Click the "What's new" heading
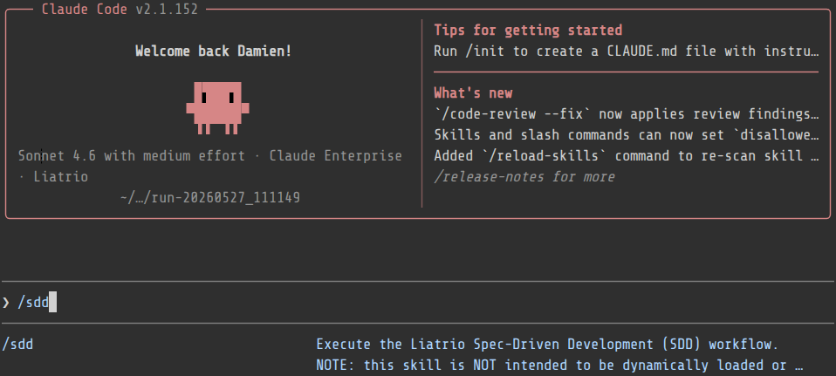Screen dimensions: 836x376 [x=473, y=92]
